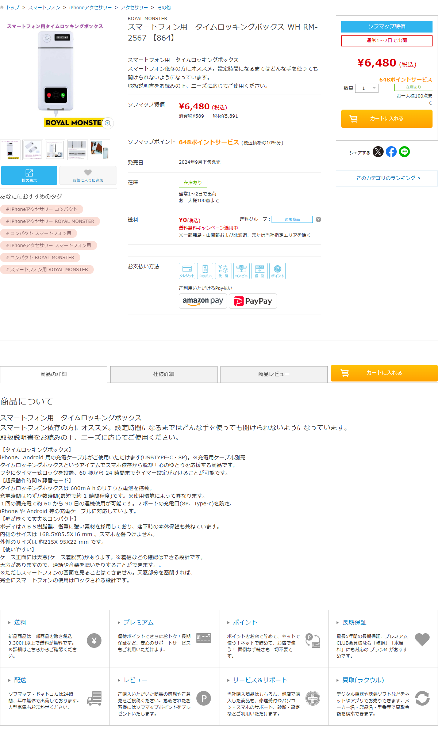
Task: Switch to the 商品レビュー tab
Action: (274, 374)
